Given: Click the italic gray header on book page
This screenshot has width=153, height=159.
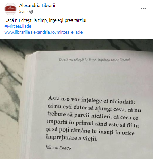Looking at the screenshot, I should 94,60.
